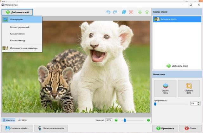Click the Добавить слой toolbar button
Image resolution: width=203 pixels, height=133 pixels.
17,12
